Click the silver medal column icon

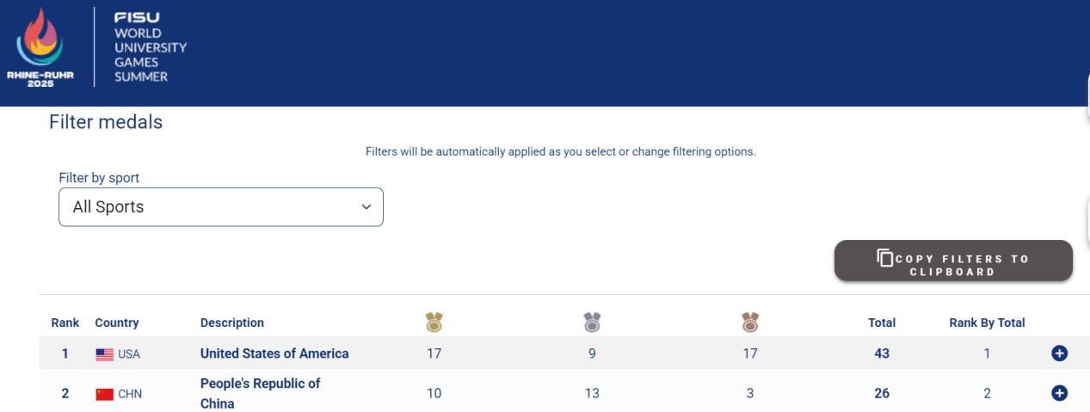592,323
